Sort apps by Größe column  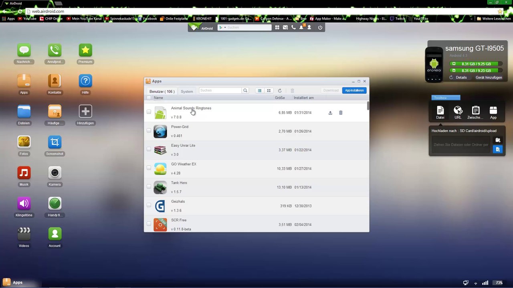point(280,98)
